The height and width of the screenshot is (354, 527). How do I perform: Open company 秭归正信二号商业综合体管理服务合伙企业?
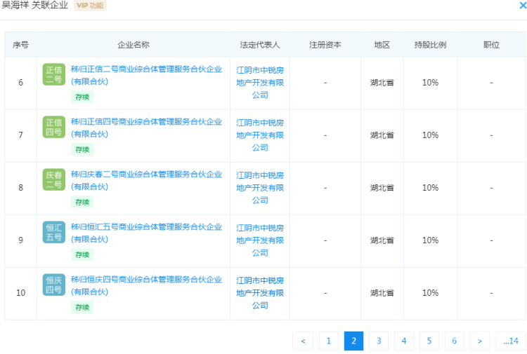tap(146, 75)
